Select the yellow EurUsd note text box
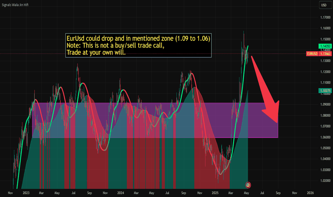This screenshot has width=333, height=197. coord(139,45)
